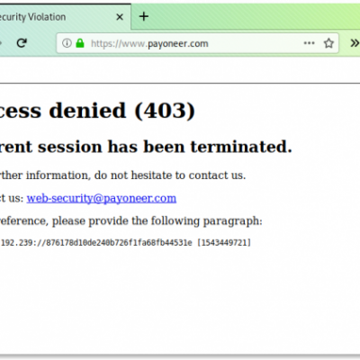Click the session has been terminated heading
Image resolution: width=360 pixels, height=360 pixels.
[x=146, y=147]
